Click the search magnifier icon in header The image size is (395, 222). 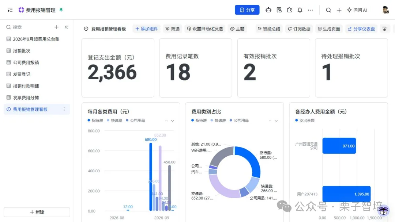(328, 10)
